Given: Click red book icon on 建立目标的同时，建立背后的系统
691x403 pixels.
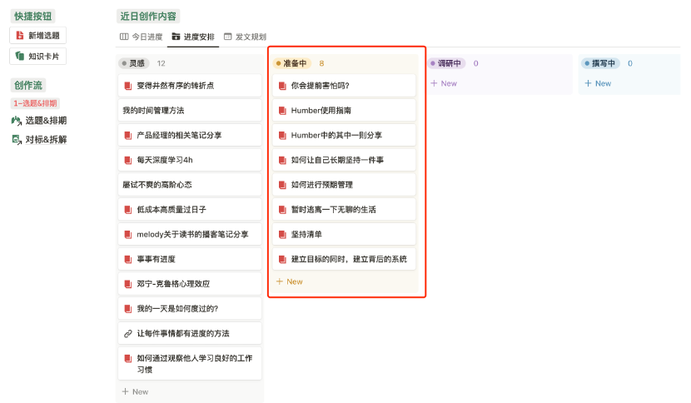Looking at the screenshot, I should point(282,259).
